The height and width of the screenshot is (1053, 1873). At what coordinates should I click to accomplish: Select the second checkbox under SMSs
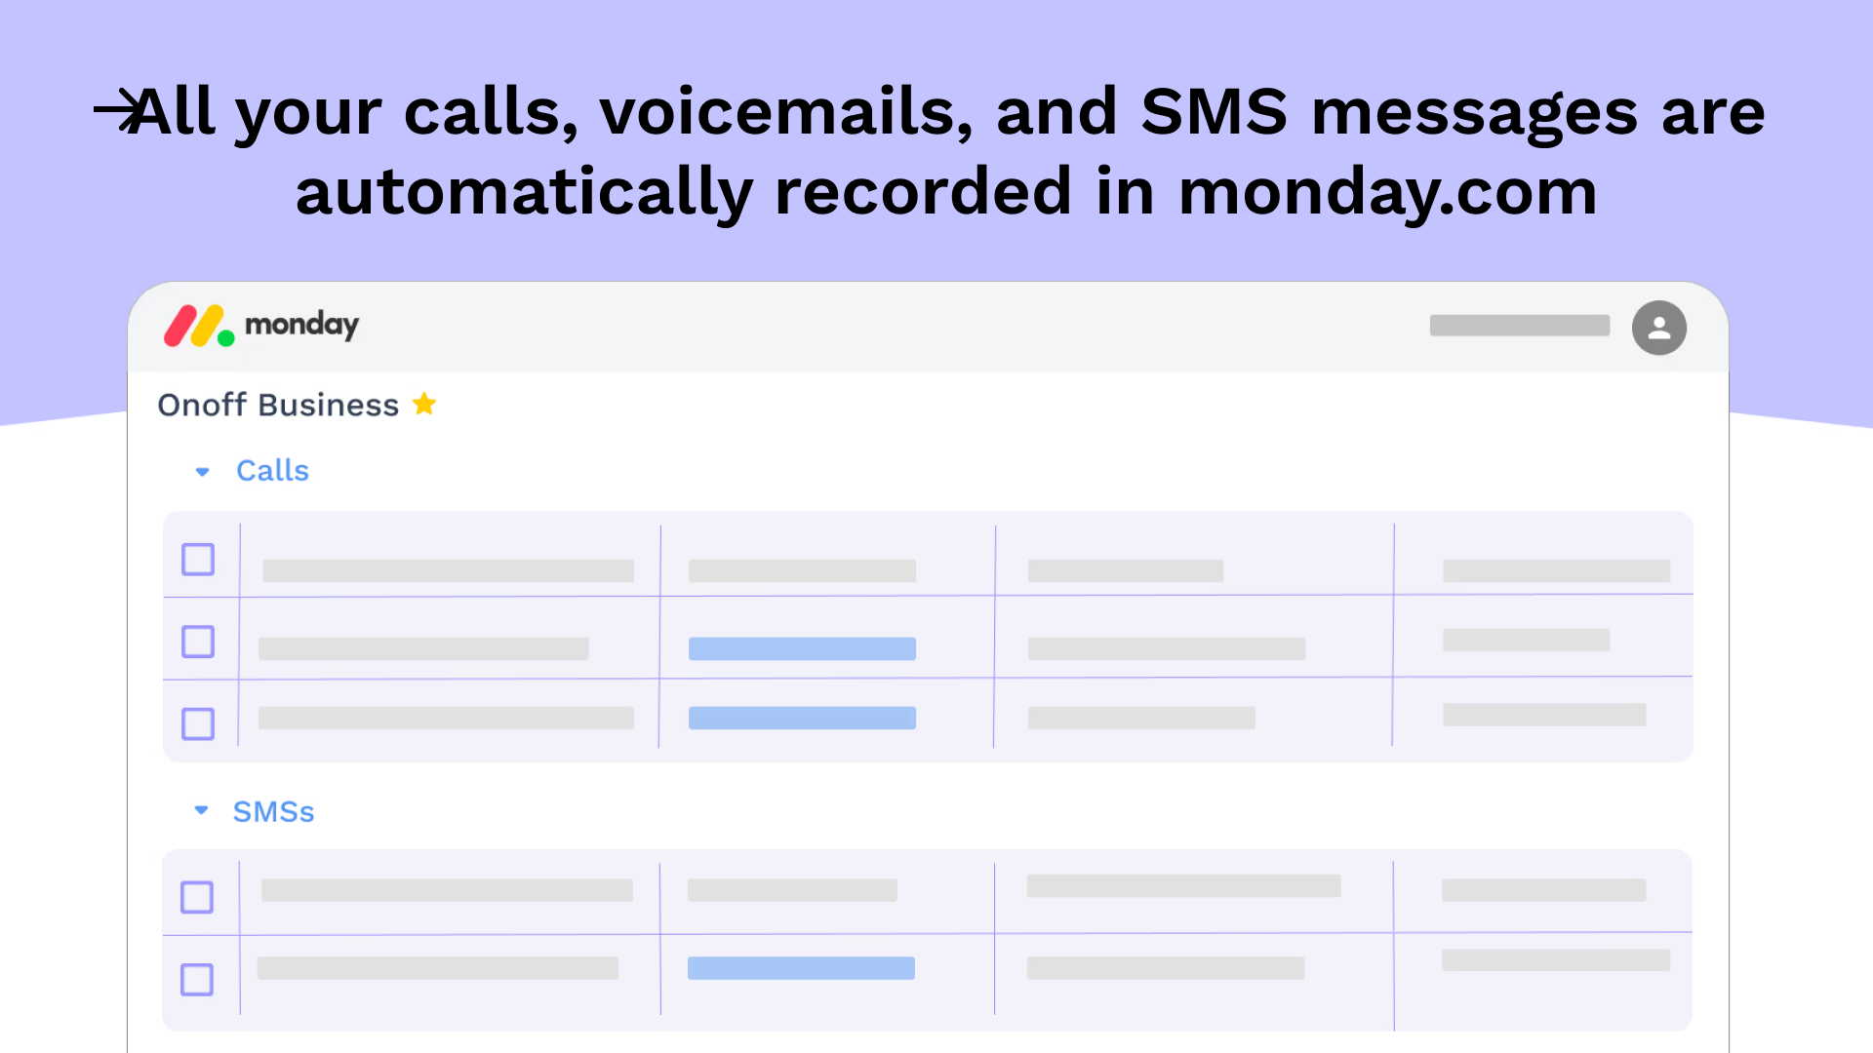click(197, 980)
